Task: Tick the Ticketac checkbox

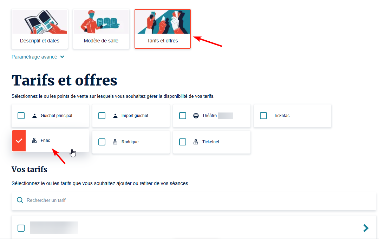Action: pyautogui.click(x=263, y=116)
